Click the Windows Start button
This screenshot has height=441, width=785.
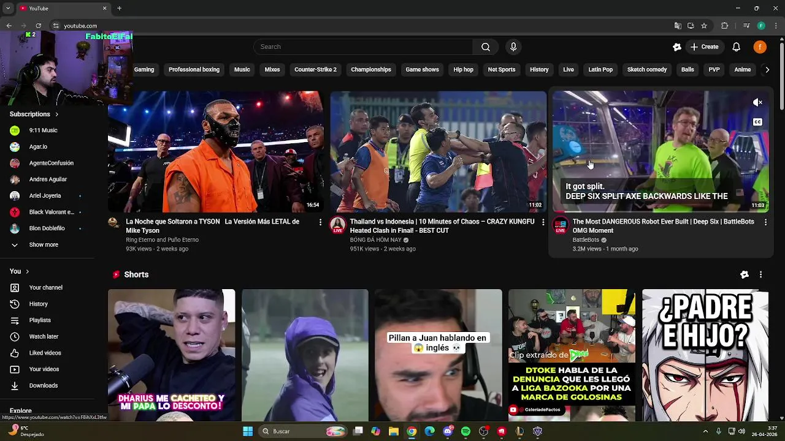point(248,431)
